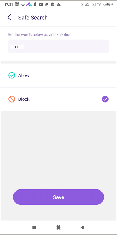
Task: Tap the Bluetooth status icon
Action: (82, 4)
